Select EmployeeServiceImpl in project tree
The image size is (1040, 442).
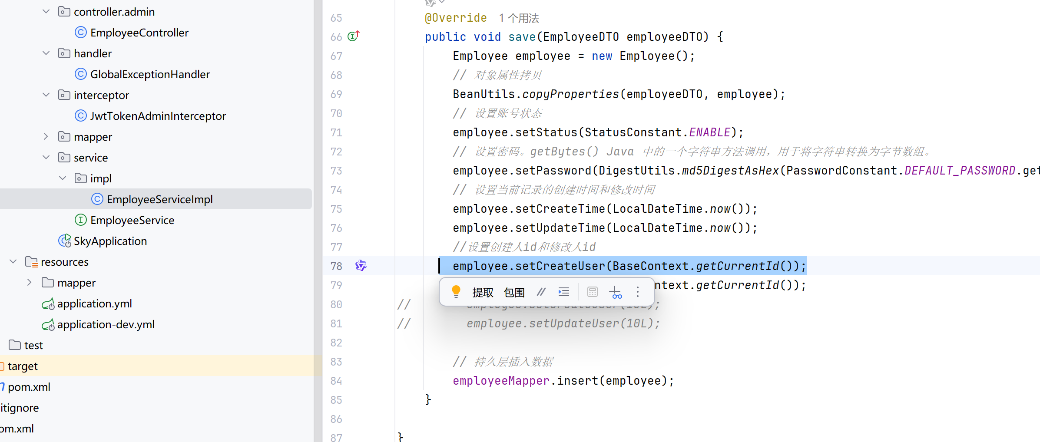(x=156, y=199)
